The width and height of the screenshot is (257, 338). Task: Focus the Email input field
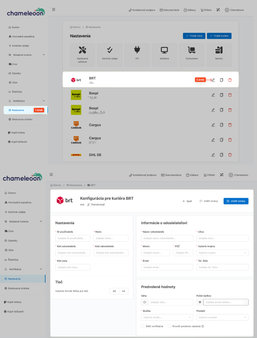(167, 267)
